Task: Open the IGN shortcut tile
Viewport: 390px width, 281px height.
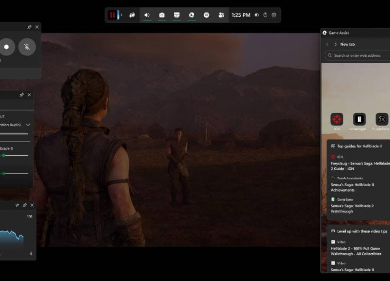Action: click(x=337, y=119)
